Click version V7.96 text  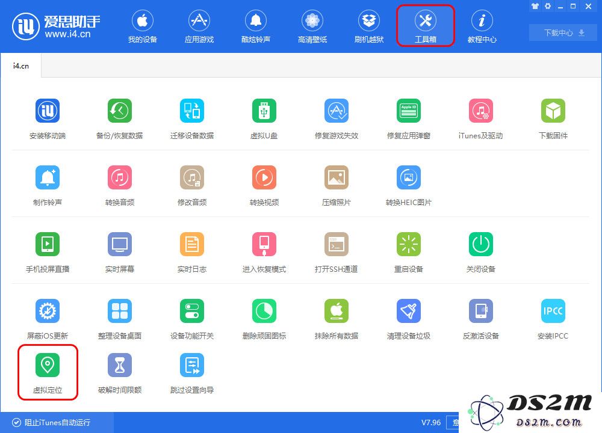(431, 423)
